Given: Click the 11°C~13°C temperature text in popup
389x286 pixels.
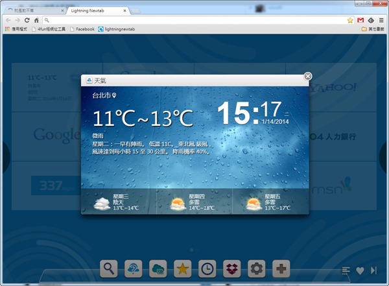Looking at the screenshot, I should (x=143, y=118).
